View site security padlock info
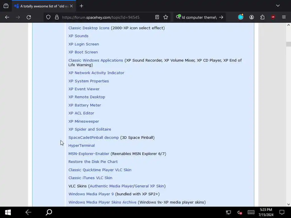This screenshot has height=218, width=291. click(57, 17)
